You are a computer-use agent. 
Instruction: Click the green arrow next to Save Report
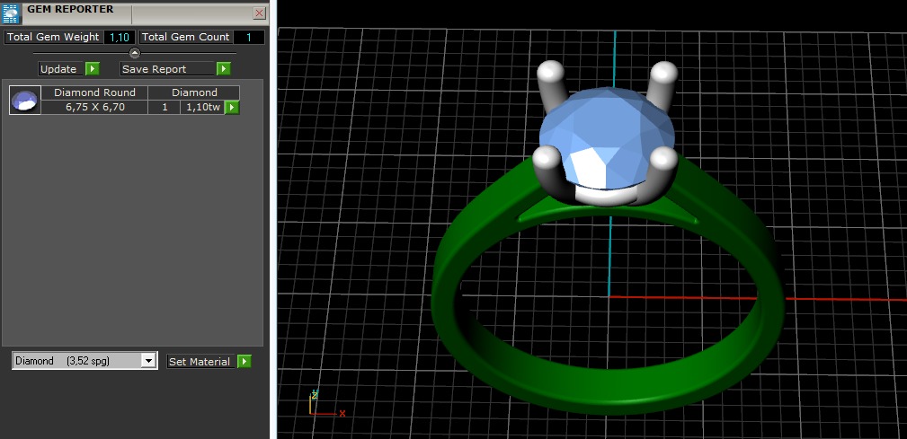coord(224,69)
